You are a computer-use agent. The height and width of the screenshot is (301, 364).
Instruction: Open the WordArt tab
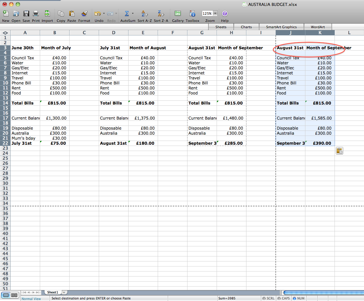[318, 27]
